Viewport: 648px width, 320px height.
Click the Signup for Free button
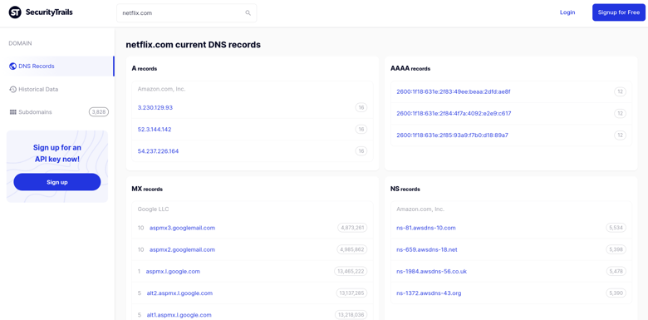click(619, 12)
